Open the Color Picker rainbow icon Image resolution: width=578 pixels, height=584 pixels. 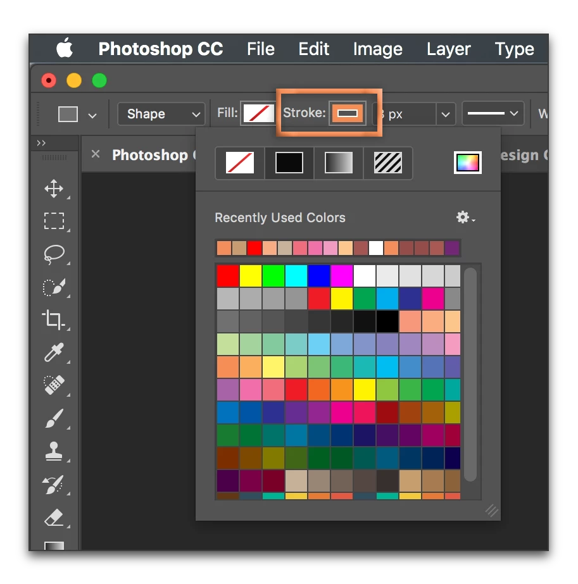[467, 163]
